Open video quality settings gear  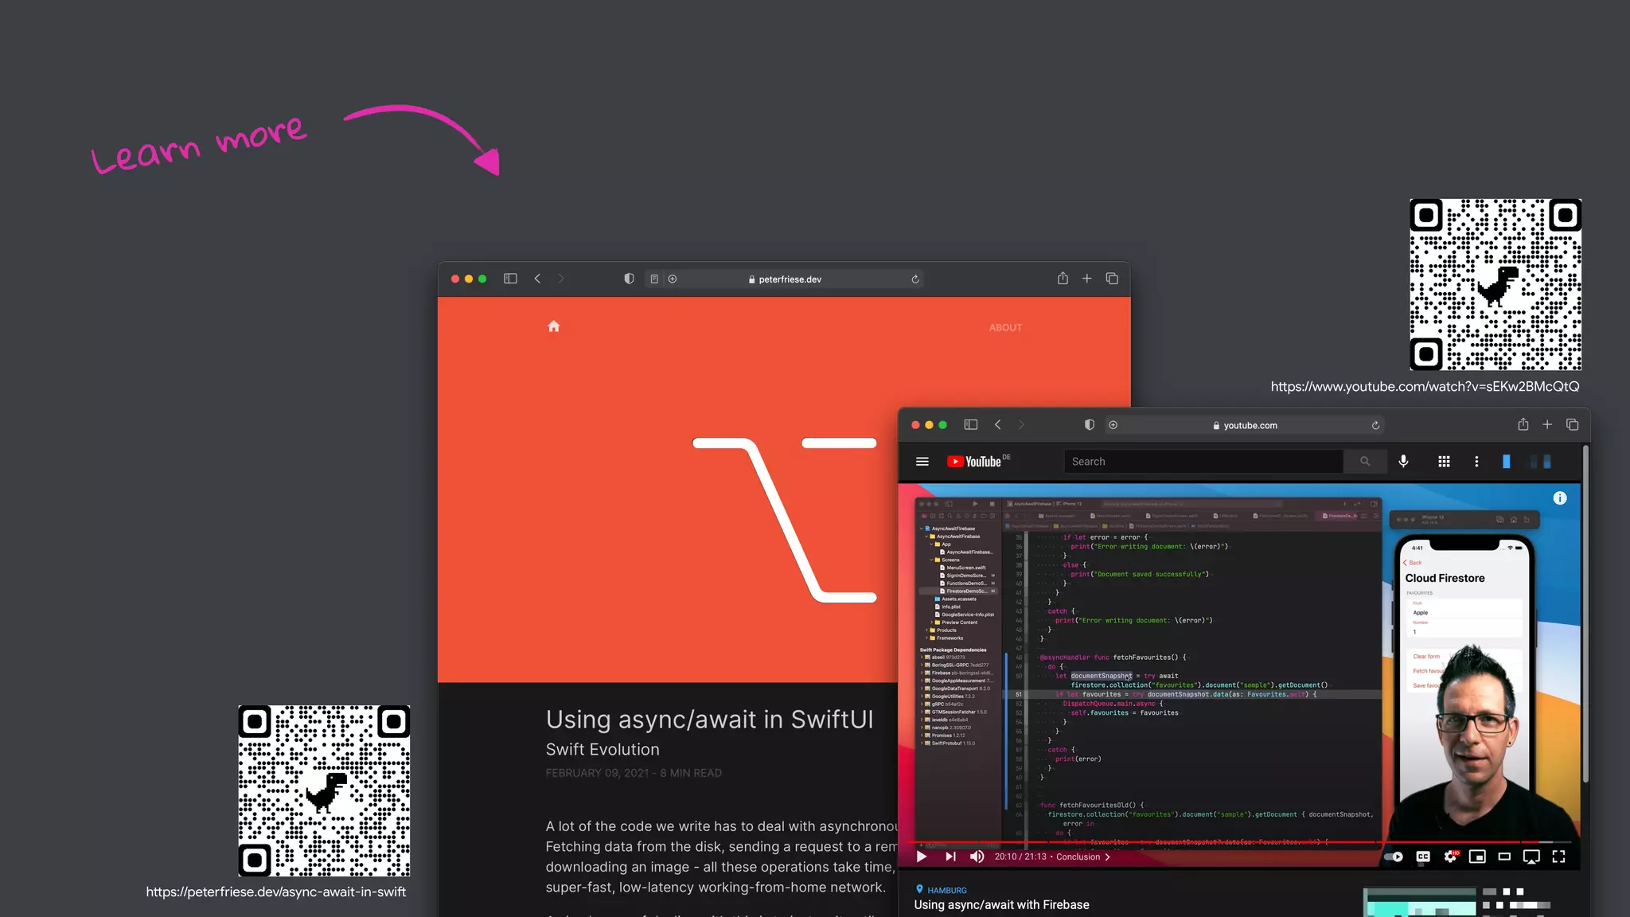click(x=1451, y=857)
